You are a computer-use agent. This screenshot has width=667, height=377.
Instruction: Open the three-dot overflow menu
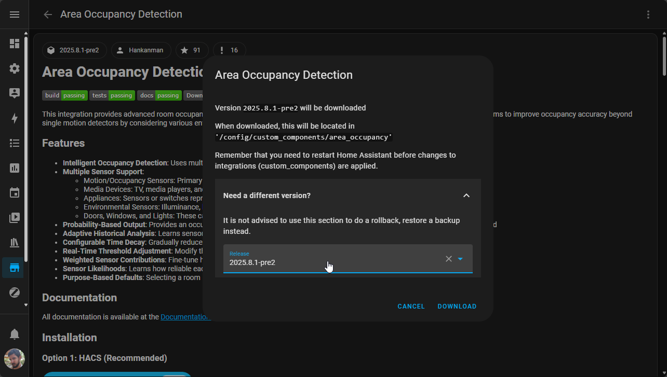point(648,15)
